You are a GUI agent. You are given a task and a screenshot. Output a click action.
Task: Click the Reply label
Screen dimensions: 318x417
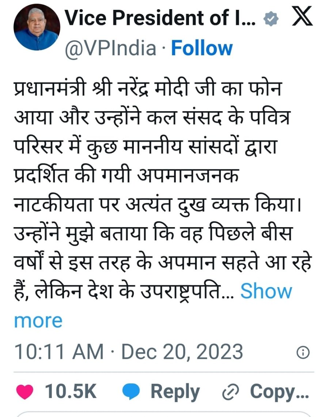point(175,392)
